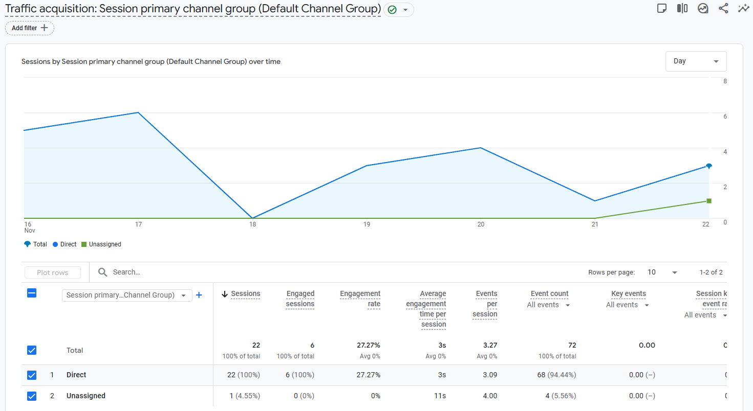The image size is (753, 411).
Task: Click the search magnifier in the table toolbar
Action: (x=102, y=272)
